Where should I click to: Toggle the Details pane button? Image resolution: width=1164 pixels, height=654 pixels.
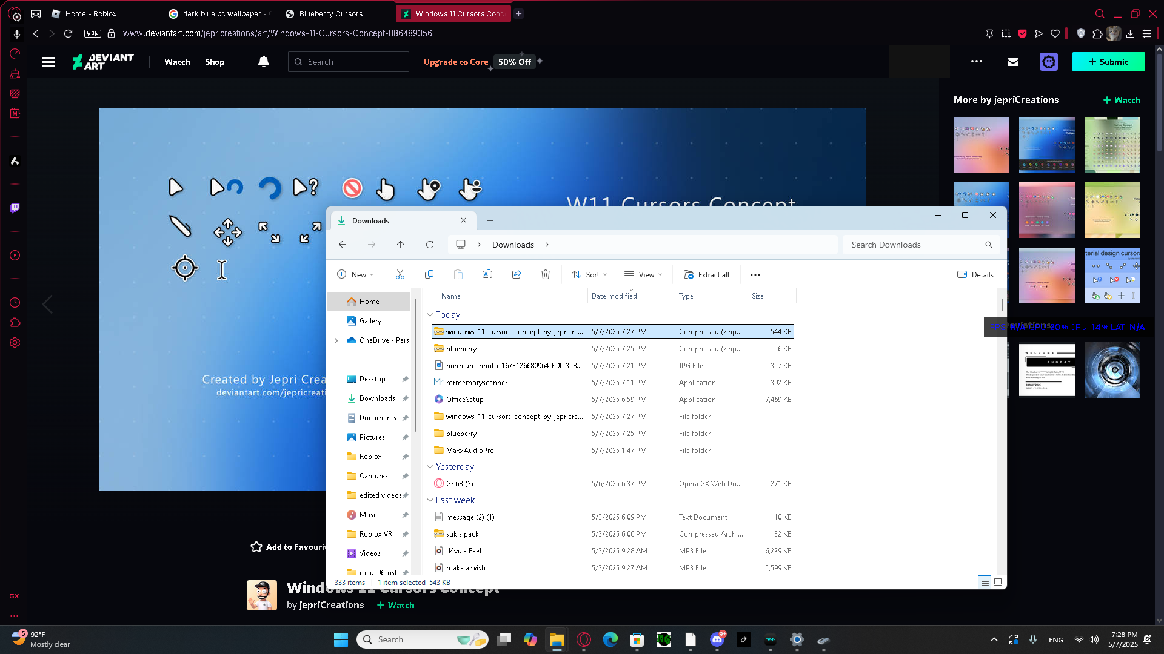coord(975,274)
